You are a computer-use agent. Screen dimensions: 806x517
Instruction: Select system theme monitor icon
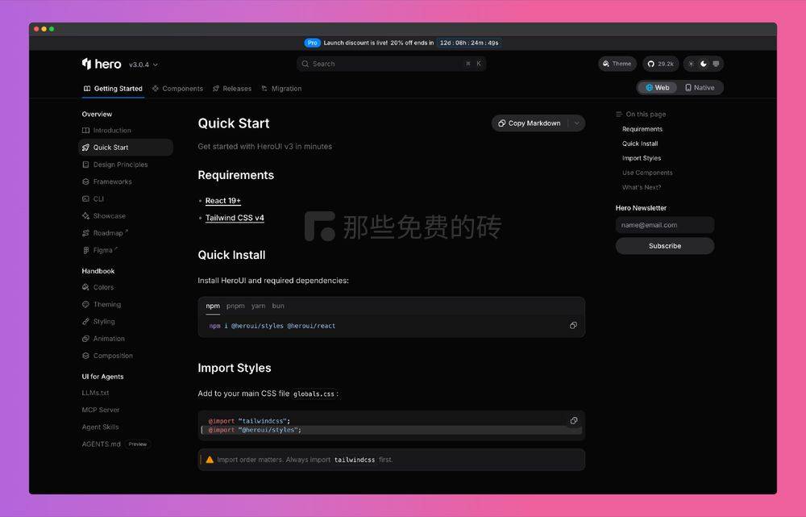716,64
